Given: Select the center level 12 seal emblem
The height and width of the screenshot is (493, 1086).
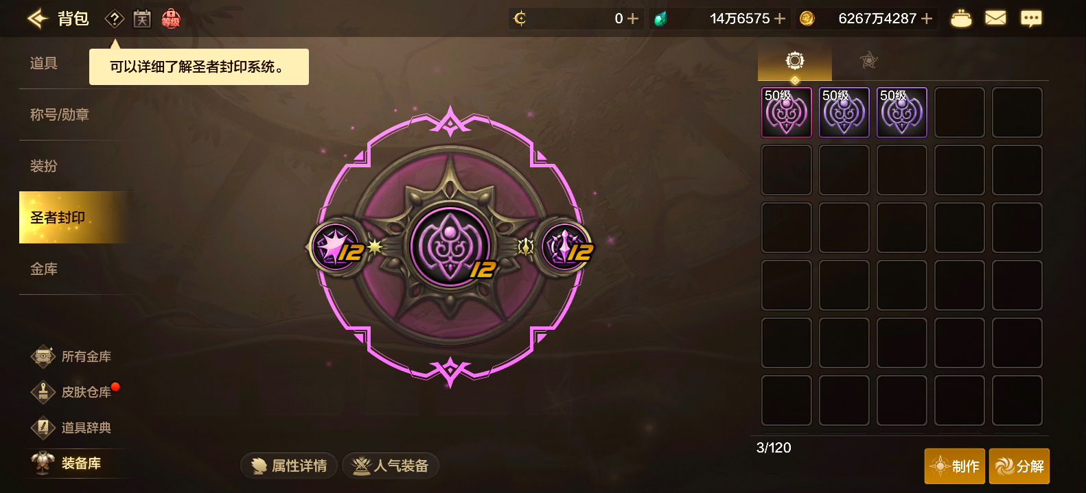Looking at the screenshot, I should 450,247.
